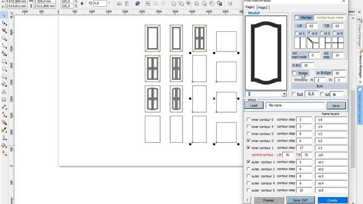Select the Text tool
363x204 pixels.
point(4,92)
